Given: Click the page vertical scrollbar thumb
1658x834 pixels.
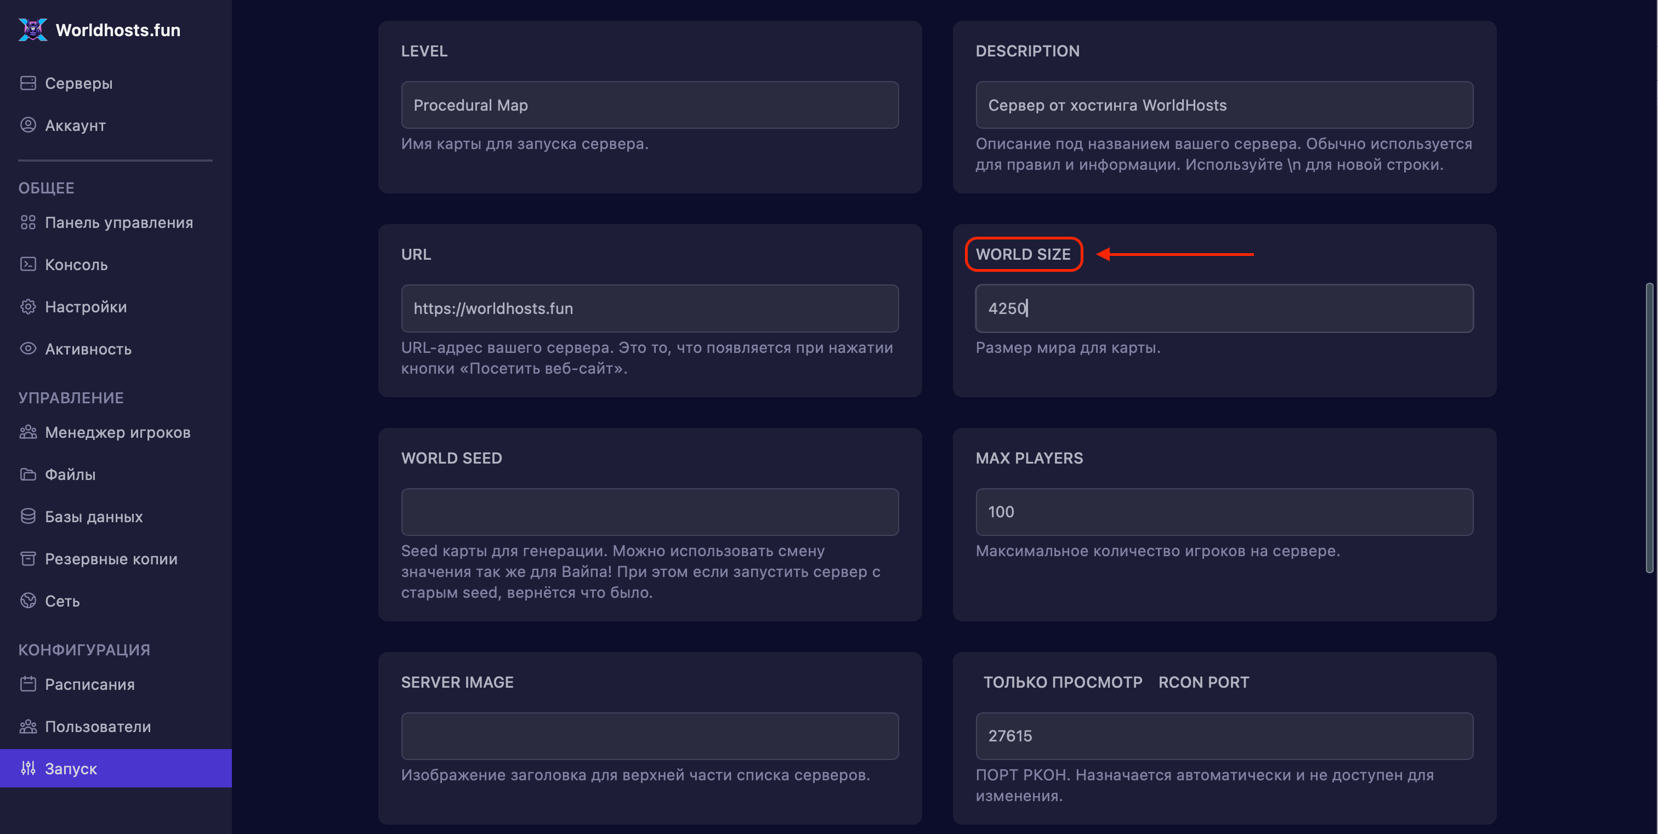Looking at the screenshot, I should (x=1649, y=427).
